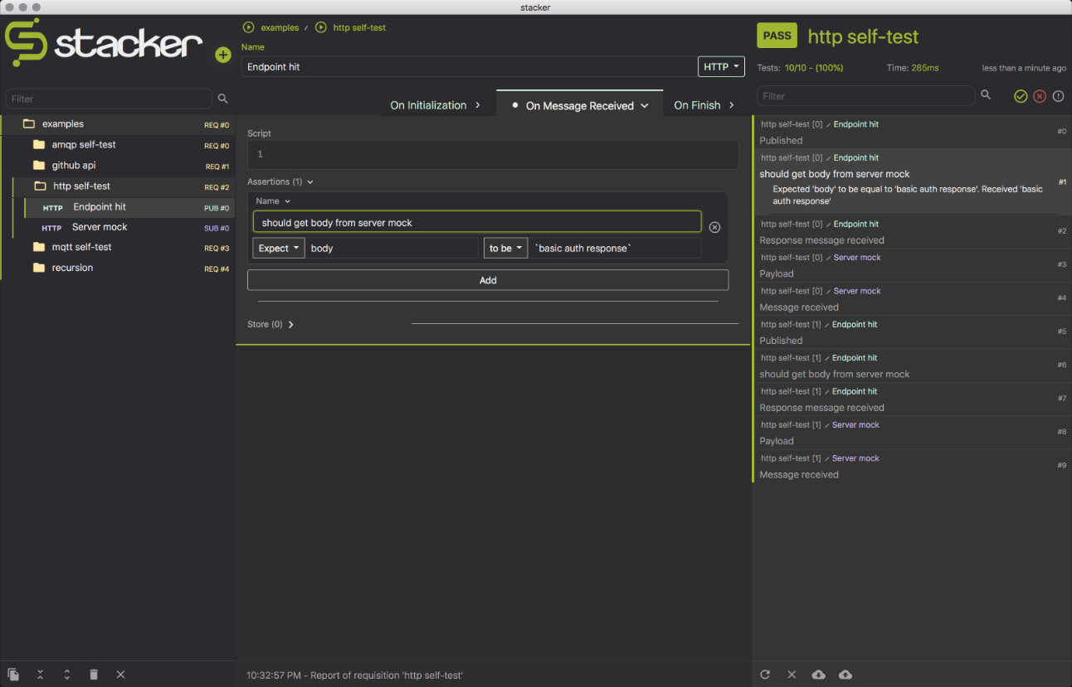This screenshot has width=1072, height=687.
Task: Click the Script editor line 1
Action: click(x=493, y=154)
